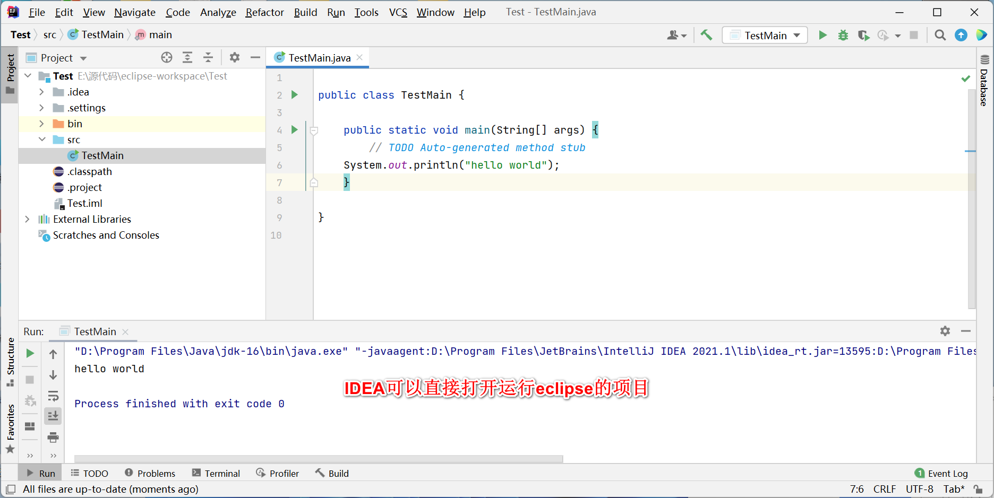The width and height of the screenshot is (994, 498).
Task: Click the run gutter arrow beside class TestMain
Action: pos(295,95)
